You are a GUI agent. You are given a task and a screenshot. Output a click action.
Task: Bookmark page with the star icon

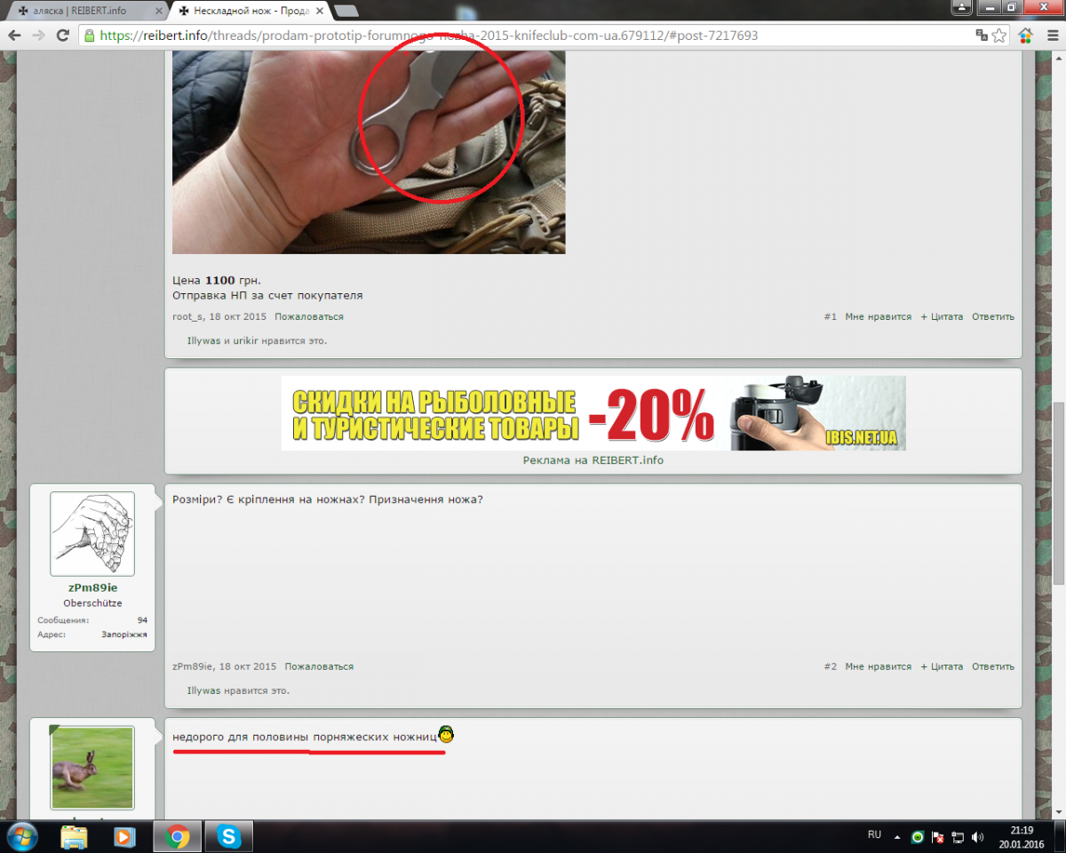coord(999,36)
